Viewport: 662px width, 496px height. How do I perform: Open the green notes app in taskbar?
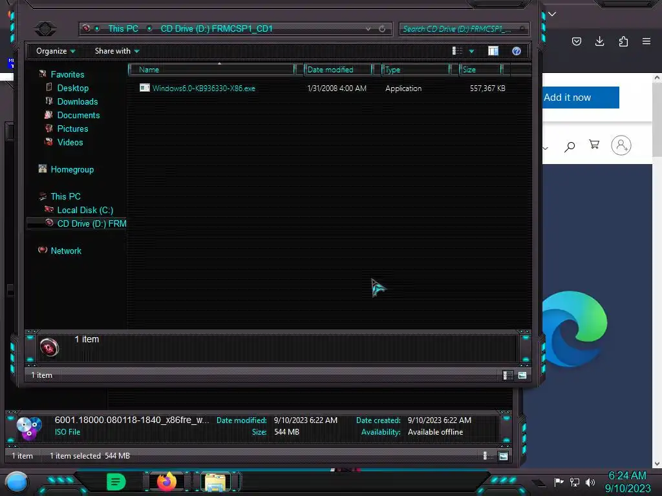coord(116,482)
